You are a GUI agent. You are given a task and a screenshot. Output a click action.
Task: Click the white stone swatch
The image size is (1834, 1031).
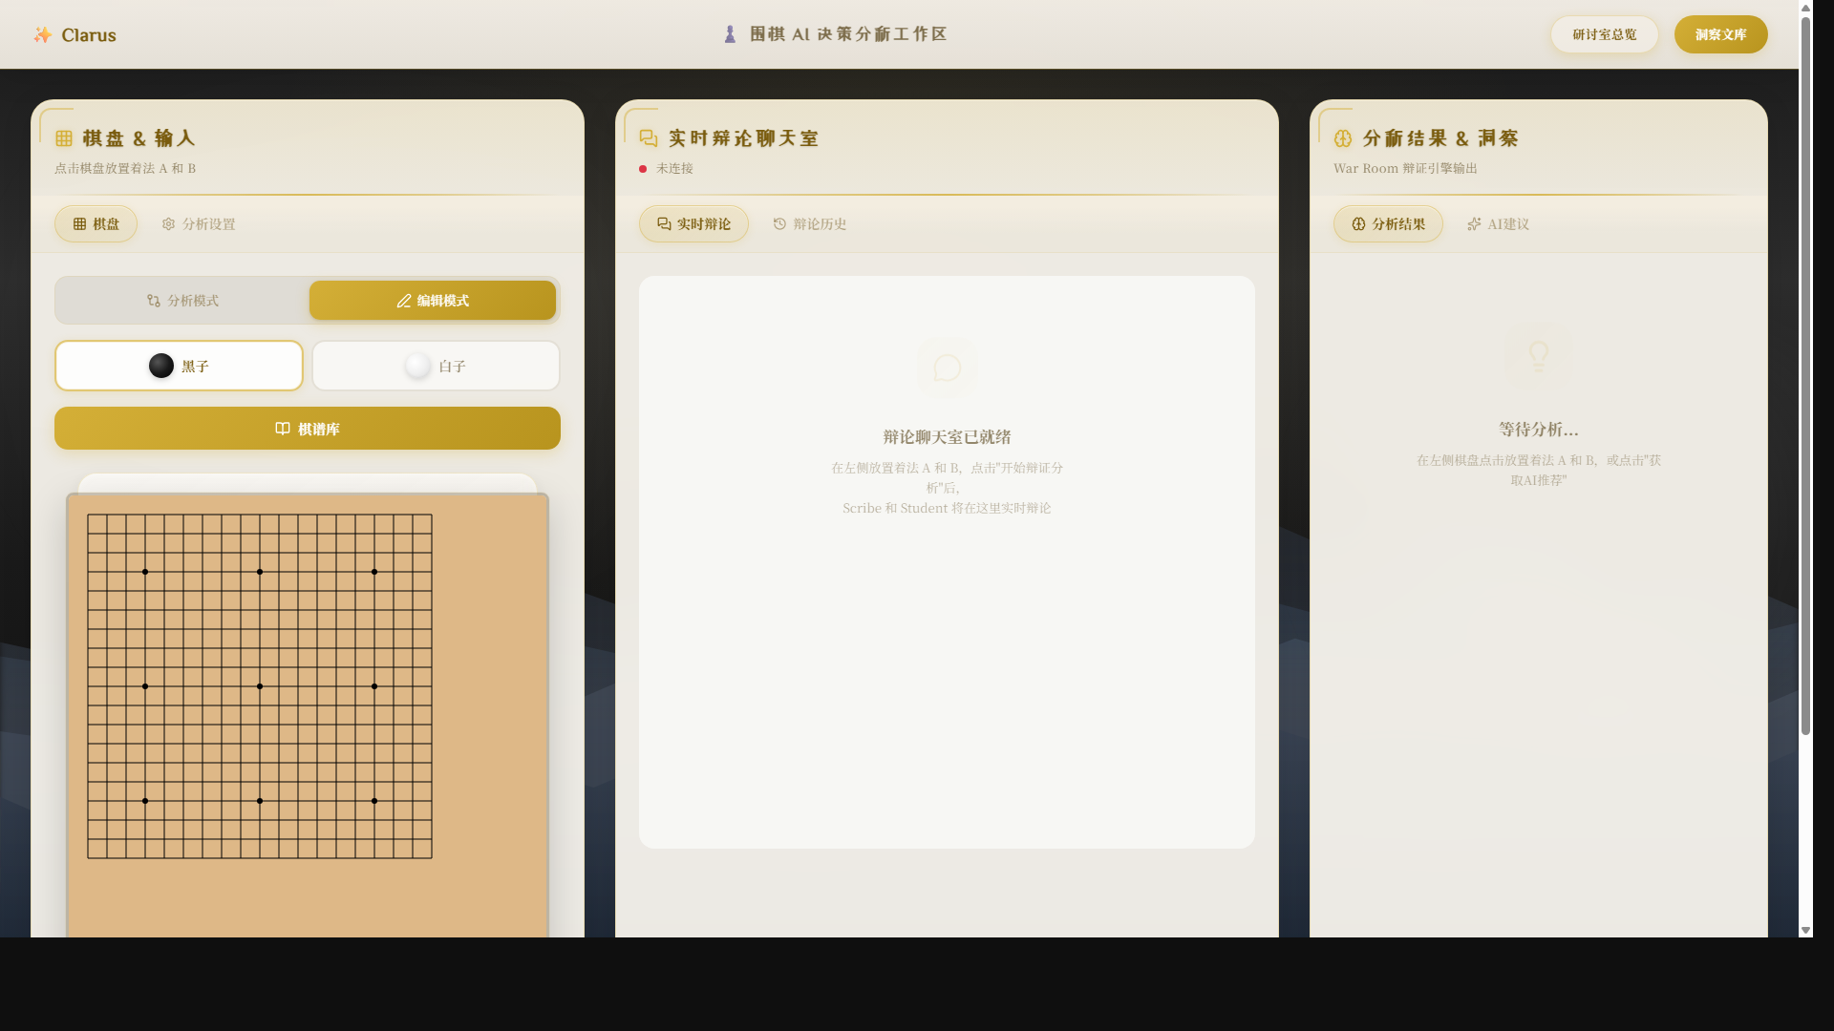point(418,366)
